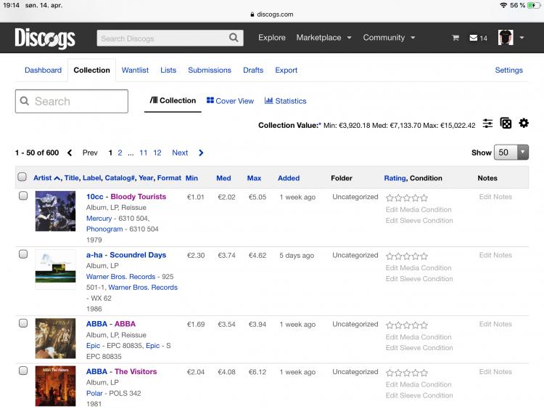Go to next page with right chevron
Screen dimensions: 544x409
[x=201, y=153]
